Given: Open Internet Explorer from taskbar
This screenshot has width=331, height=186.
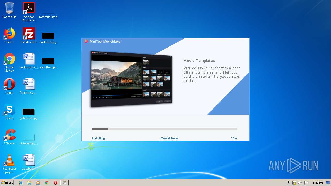Looking at the screenshot, I should pyautogui.click(x=21, y=183).
